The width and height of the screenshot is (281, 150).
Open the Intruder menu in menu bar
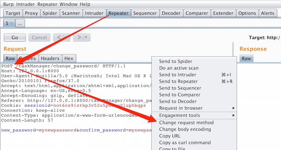(25, 4)
